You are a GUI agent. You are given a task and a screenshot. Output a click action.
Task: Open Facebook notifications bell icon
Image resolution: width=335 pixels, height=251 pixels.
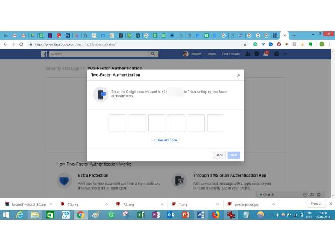[x=266, y=54]
